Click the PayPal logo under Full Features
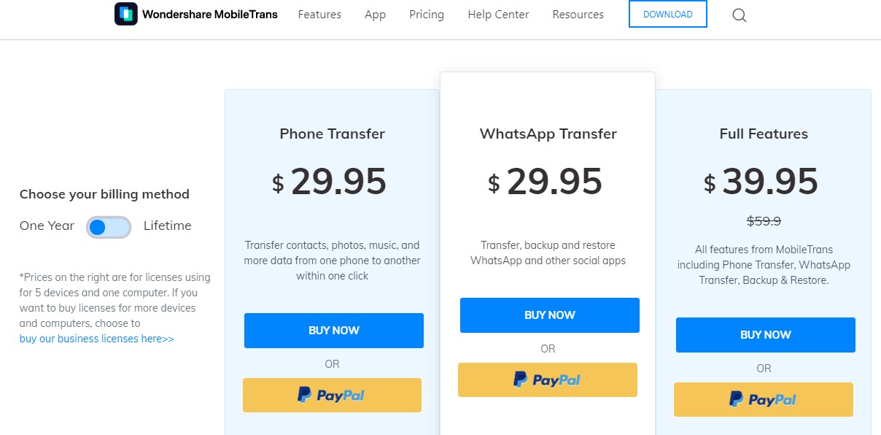The image size is (881, 435). (x=764, y=399)
